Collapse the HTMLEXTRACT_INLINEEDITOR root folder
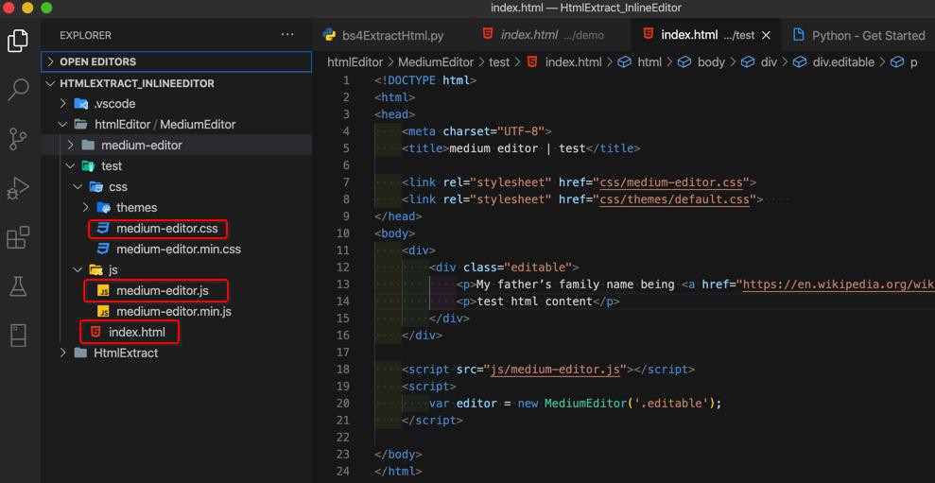Screen dimensions: 935x483 pos(50,83)
